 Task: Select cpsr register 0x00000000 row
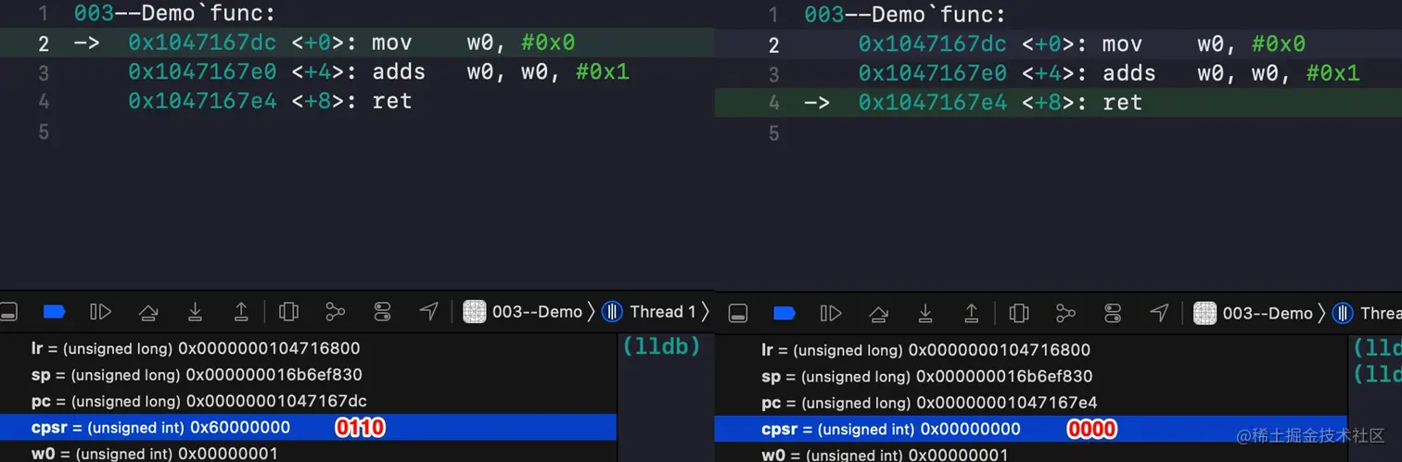pos(1031,429)
